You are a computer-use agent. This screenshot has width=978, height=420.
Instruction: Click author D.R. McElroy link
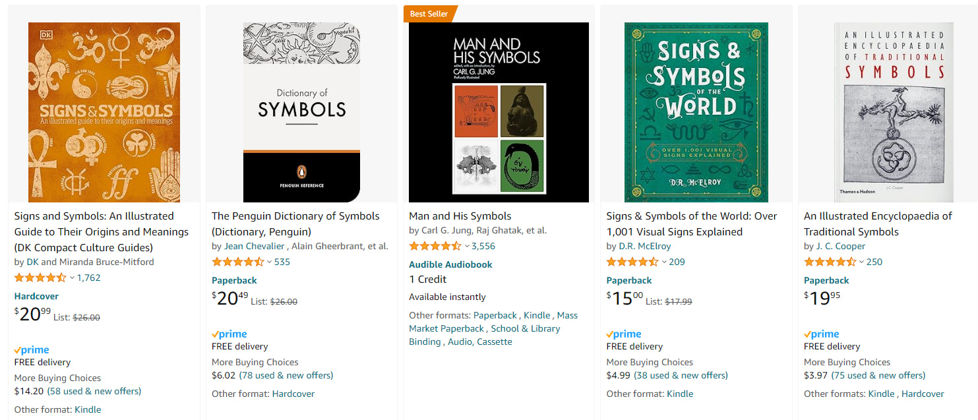(x=644, y=247)
